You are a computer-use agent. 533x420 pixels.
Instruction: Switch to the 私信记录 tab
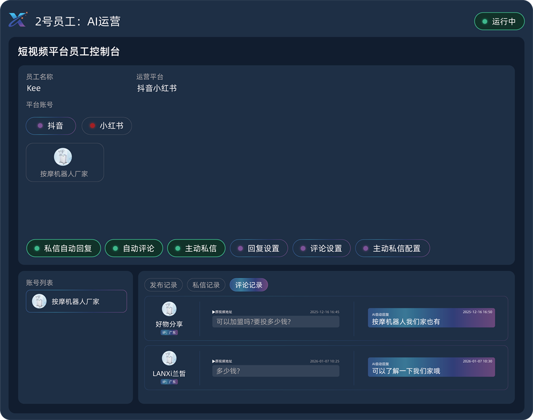[206, 285]
